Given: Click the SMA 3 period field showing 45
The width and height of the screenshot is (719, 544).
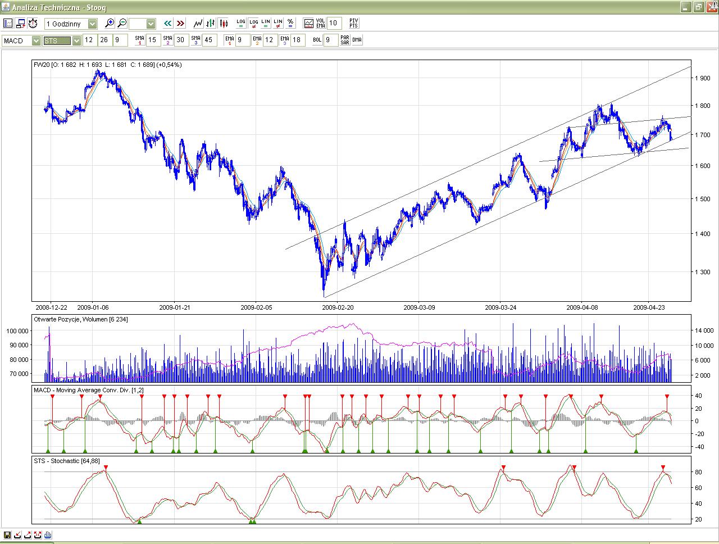Looking at the screenshot, I should tap(209, 40).
